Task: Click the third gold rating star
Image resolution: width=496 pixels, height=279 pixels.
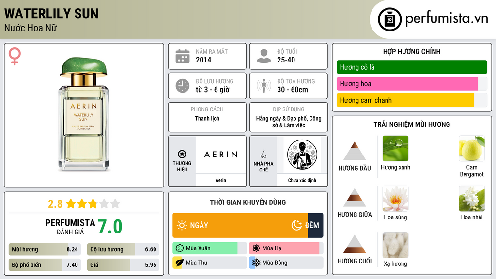Action: pyautogui.click(x=93, y=203)
